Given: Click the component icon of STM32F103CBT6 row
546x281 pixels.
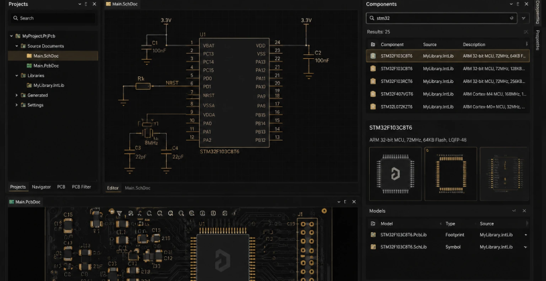Looking at the screenshot, I should (373, 68).
